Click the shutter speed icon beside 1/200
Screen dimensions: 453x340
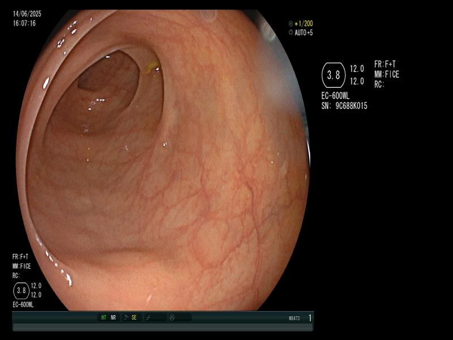290,24
